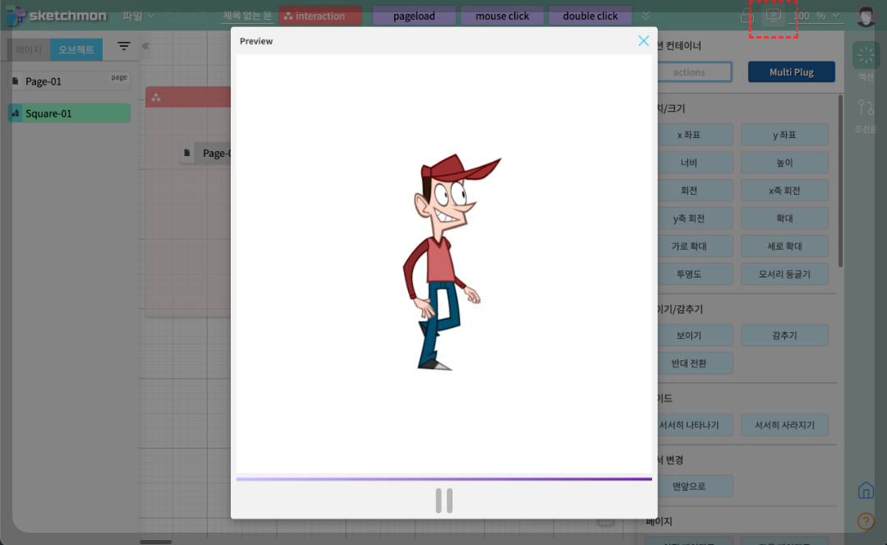The width and height of the screenshot is (887, 545).
Task: Select the interaction trigger
Action: tap(320, 16)
